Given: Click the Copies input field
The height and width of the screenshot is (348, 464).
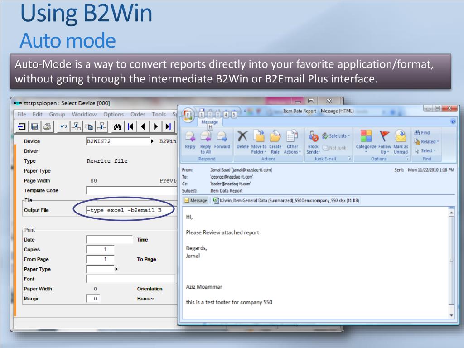Looking at the screenshot, I should pyautogui.click(x=100, y=250).
